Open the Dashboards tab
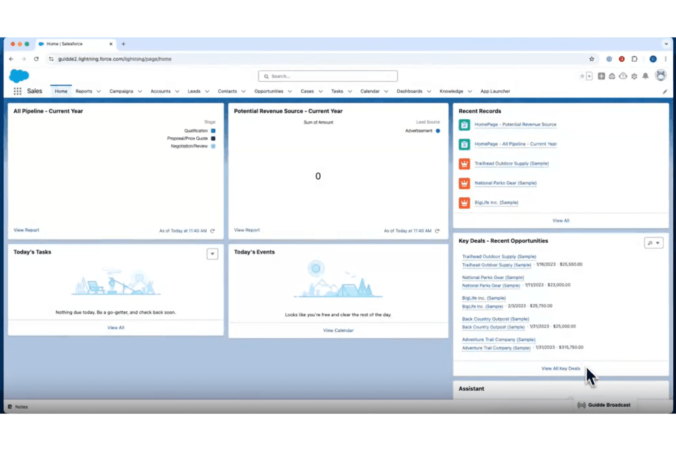Screen dimensions: 676x451 (x=409, y=91)
